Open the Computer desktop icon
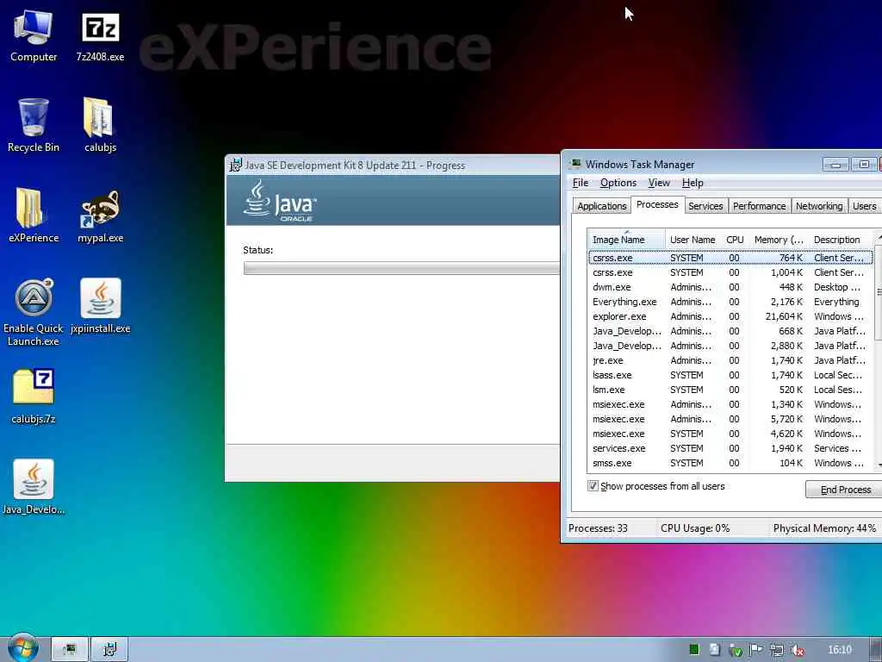 34,36
